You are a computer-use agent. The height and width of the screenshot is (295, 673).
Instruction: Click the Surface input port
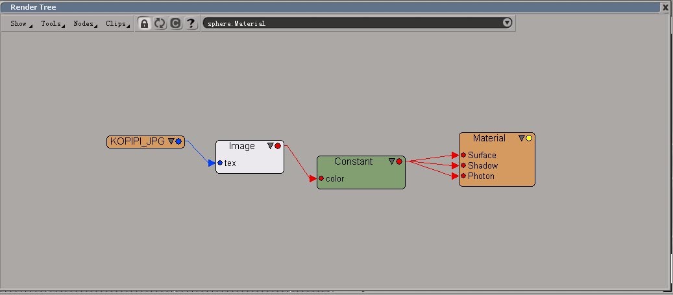click(463, 155)
